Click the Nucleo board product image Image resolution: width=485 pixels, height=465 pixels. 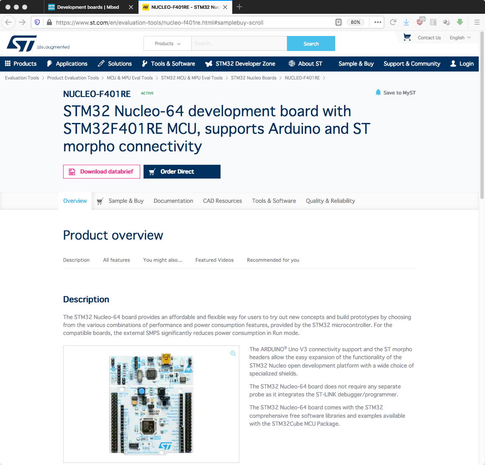(x=151, y=404)
